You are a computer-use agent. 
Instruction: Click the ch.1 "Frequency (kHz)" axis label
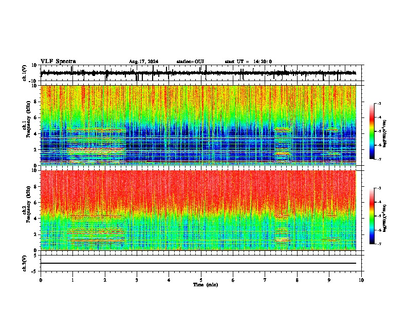coord(29,119)
